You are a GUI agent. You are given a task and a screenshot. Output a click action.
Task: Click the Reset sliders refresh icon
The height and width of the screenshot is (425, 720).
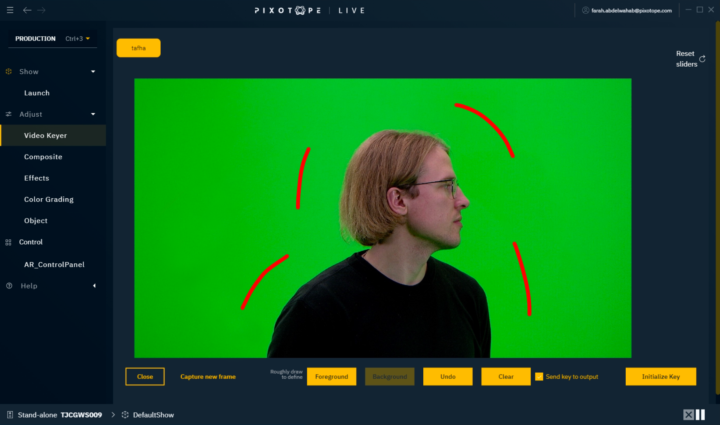tap(702, 59)
